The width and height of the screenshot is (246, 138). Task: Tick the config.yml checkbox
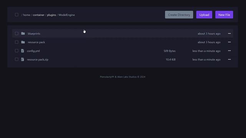[17, 51]
